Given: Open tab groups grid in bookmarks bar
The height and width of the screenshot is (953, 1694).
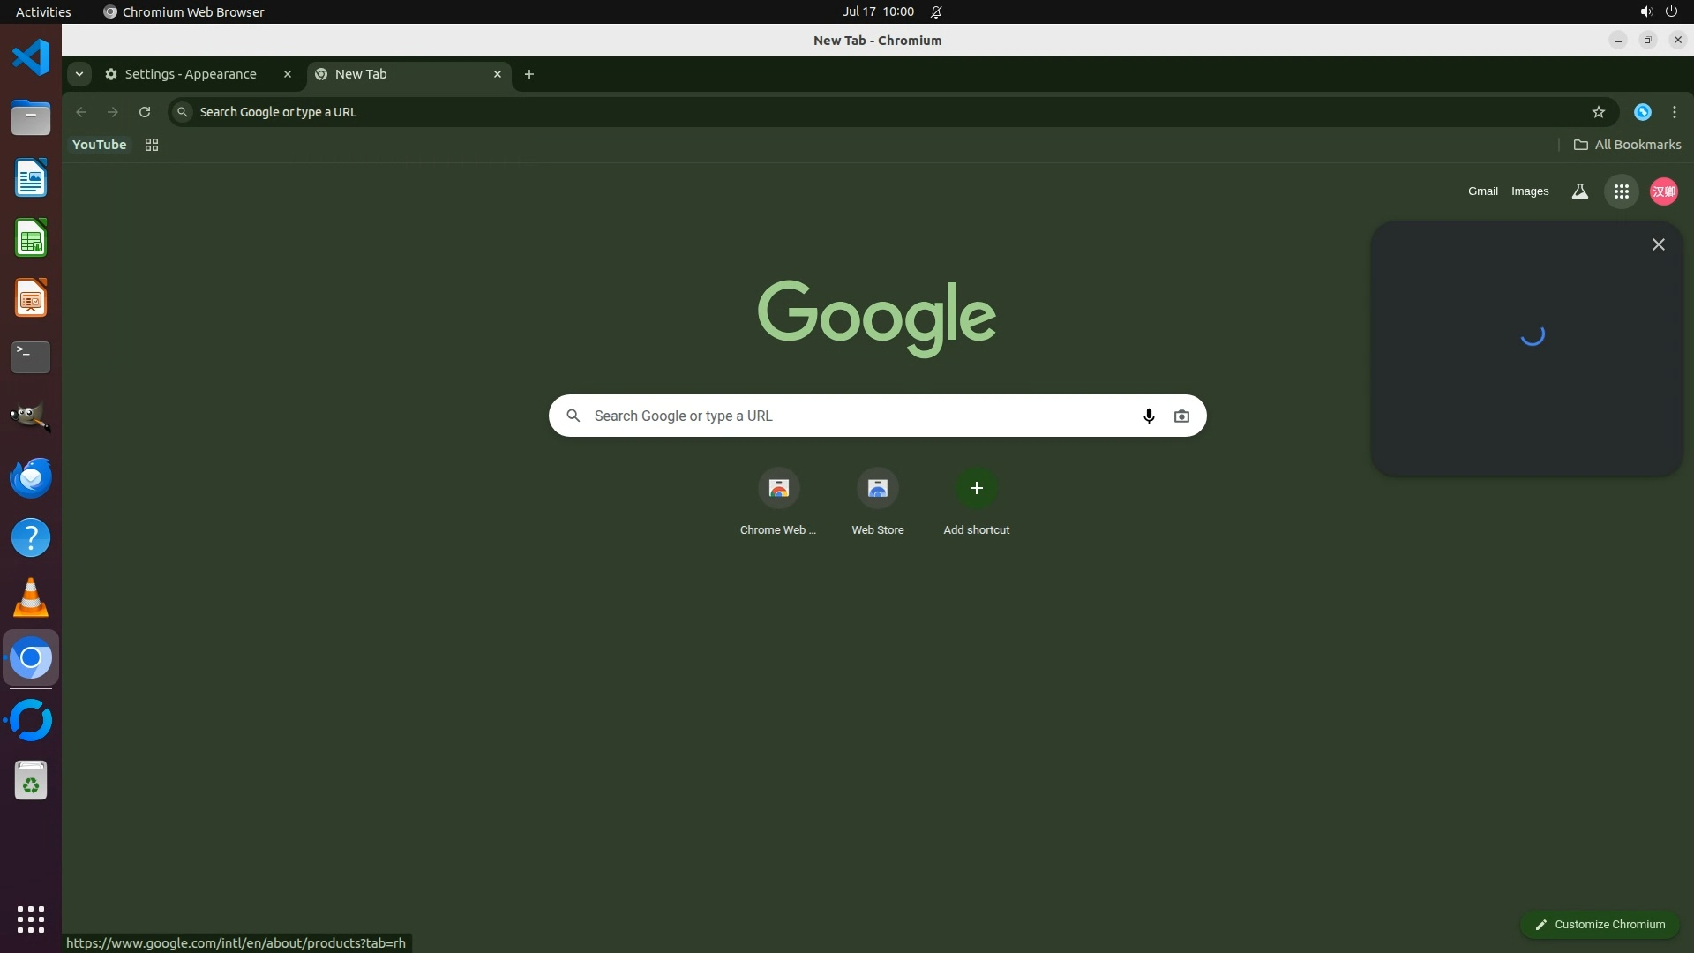Looking at the screenshot, I should [152, 145].
